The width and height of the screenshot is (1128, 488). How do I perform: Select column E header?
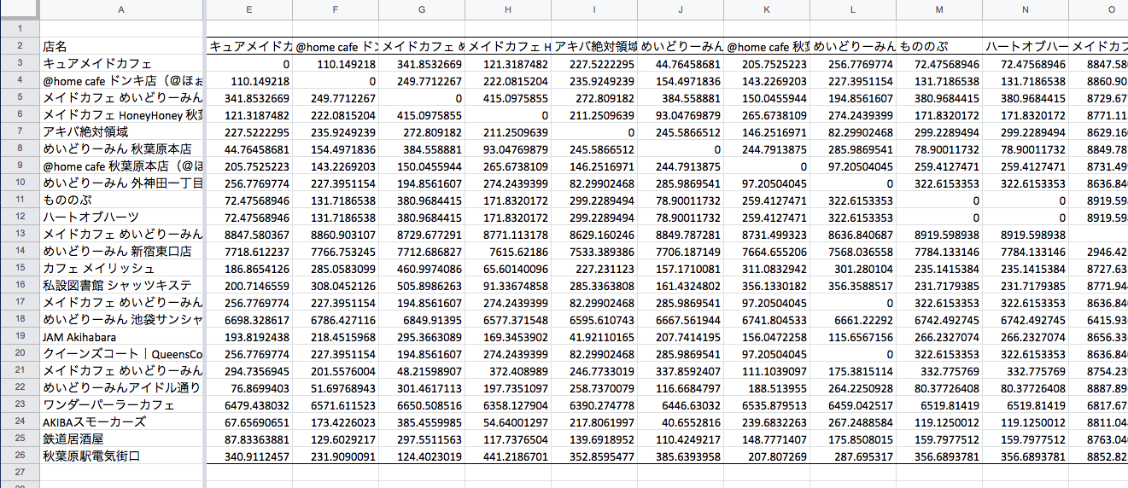(x=248, y=10)
